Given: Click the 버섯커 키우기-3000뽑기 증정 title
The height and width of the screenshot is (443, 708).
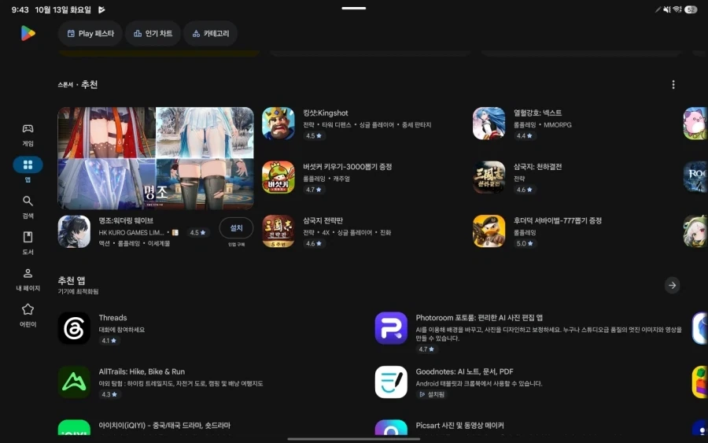Looking at the screenshot, I should (x=347, y=167).
